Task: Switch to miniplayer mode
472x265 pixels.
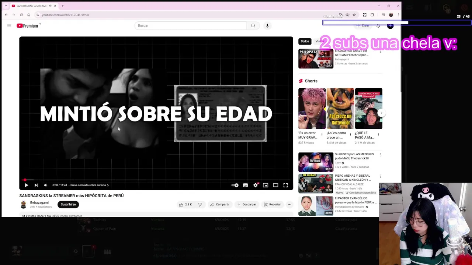Action: [265, 185]
